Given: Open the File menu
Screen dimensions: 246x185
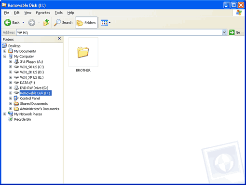Looking at the screenshot, I should point(6,13).
